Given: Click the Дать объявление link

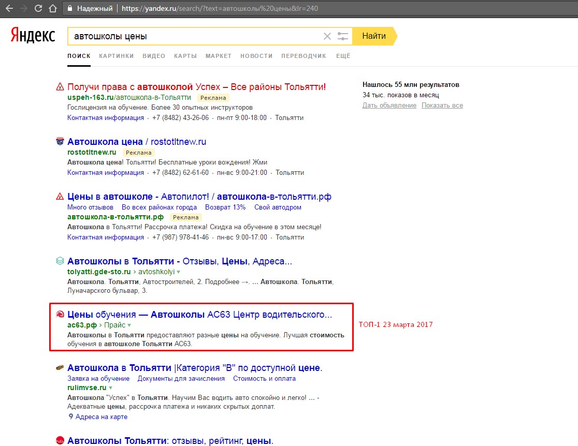Looking at the screenshot, I should coord(389,106).
